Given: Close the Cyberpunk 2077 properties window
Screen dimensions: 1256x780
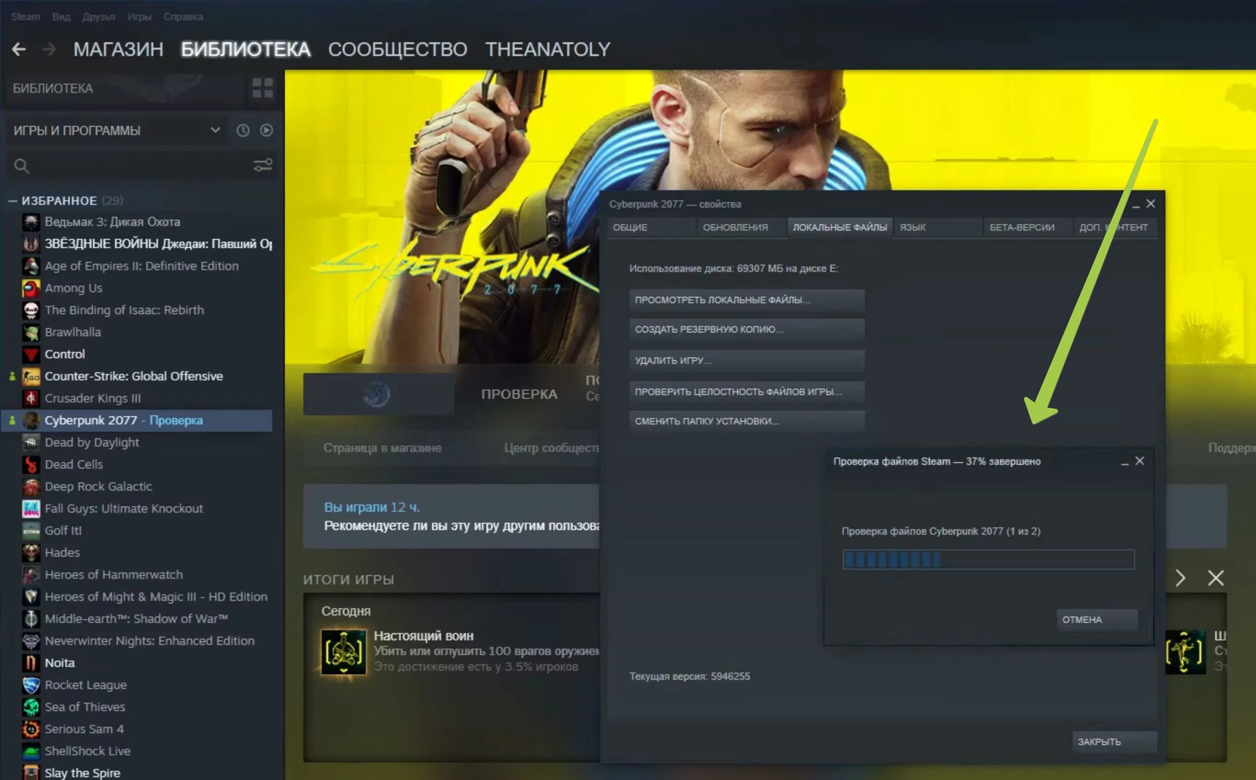Looking at the screenshot, I should pyautogui.click(x=1150, y=204).
